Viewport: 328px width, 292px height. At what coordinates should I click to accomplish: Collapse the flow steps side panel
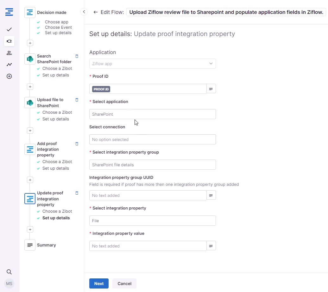(x=84, y=12)
